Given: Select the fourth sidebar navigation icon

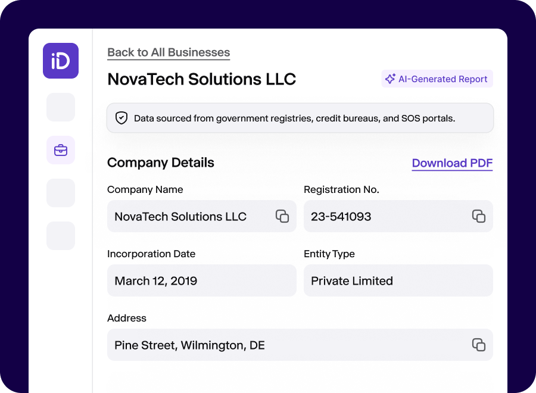Looking at the screenshot, I should (60, 193).
